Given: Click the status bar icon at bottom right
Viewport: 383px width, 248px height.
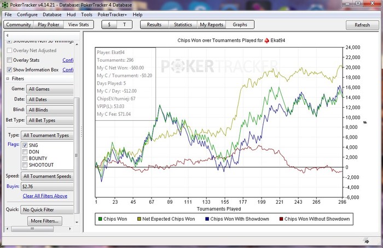Looking at the screenshot, I should pyautogui.click(x=366, y=241).
